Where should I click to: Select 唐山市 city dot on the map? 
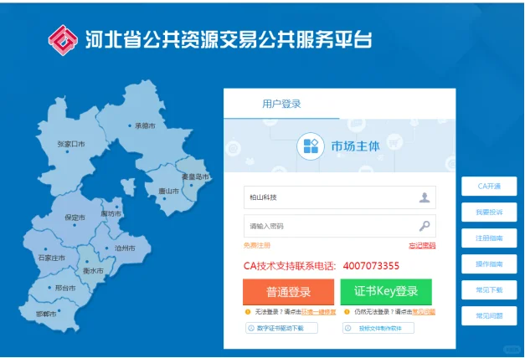(x=164, y=199)
